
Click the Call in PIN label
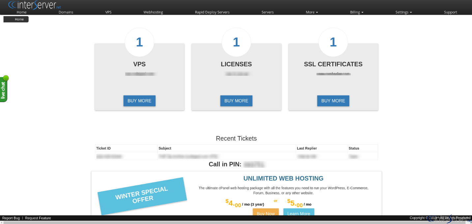tap(225, 164)
